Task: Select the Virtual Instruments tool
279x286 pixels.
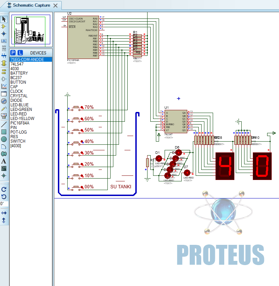Action: (4, 116)
